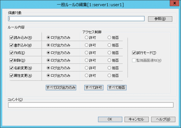Screen dimensions: 181x128
Task: Select 拒否 for 読み込み row
Action: (x=109, y=38)
